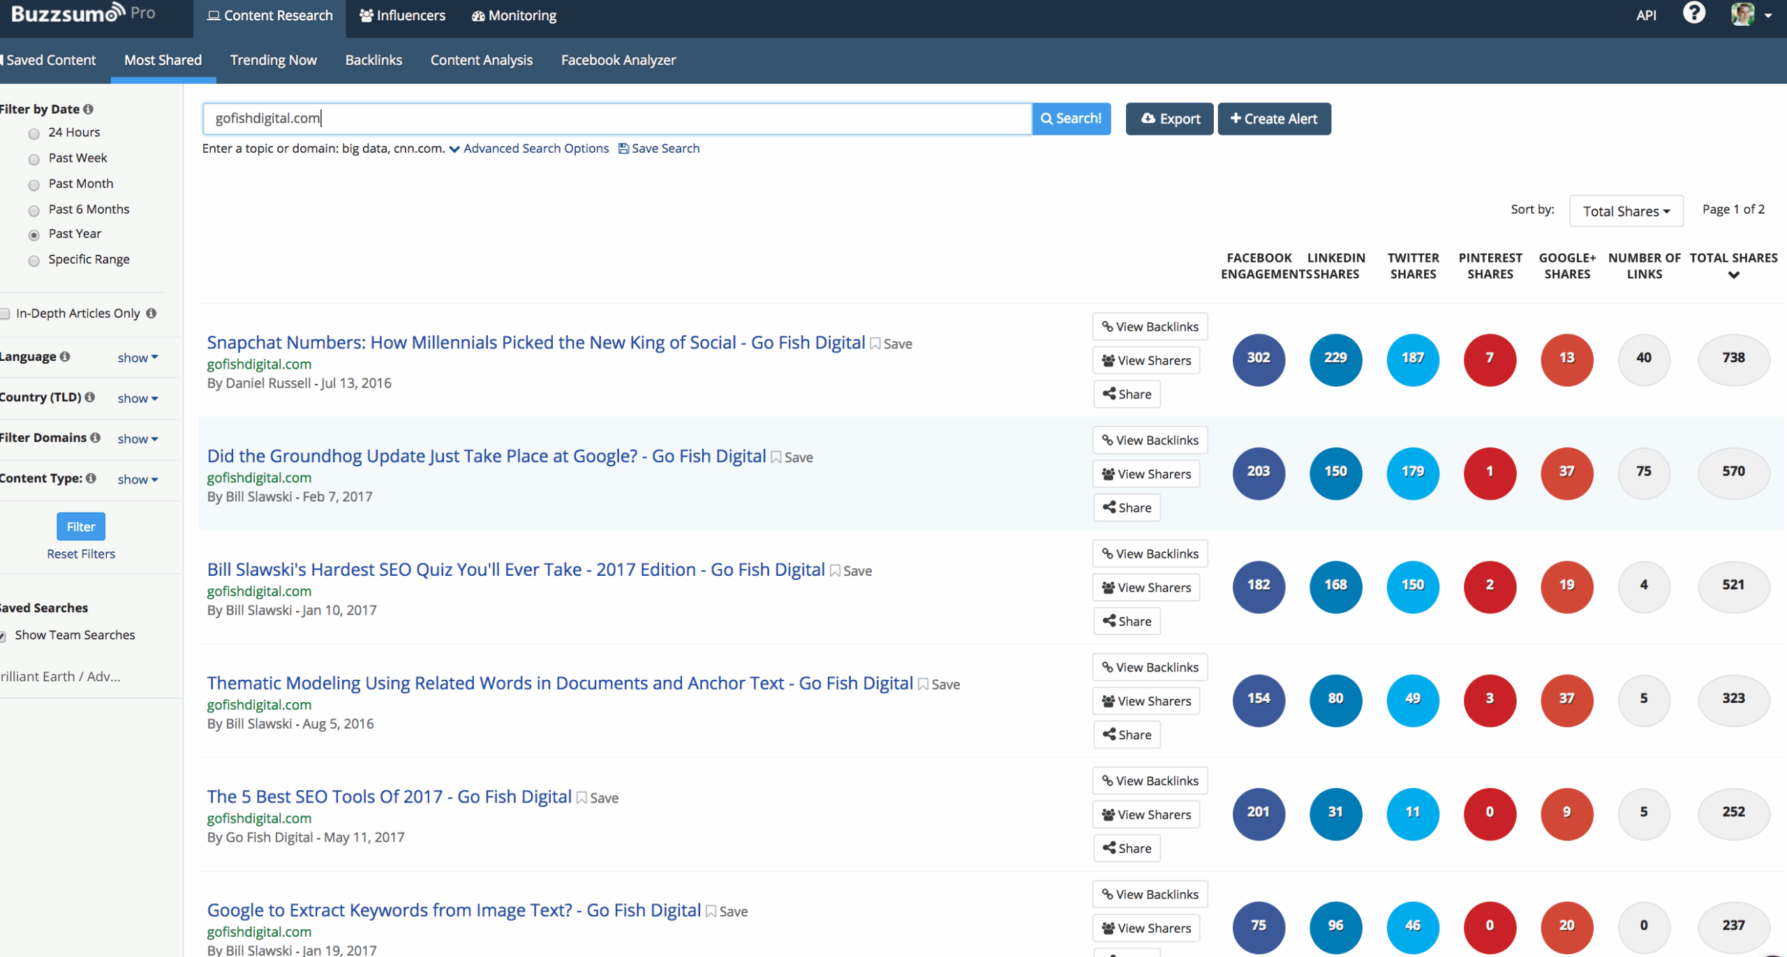Click the Export button

[1169, 119]
